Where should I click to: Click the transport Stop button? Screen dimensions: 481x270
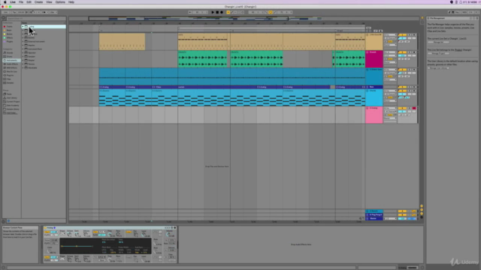pyautogui.click(x=217, y=12)
